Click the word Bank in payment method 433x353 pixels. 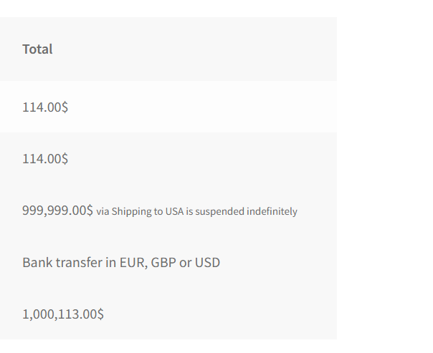(x=37, y=262)
